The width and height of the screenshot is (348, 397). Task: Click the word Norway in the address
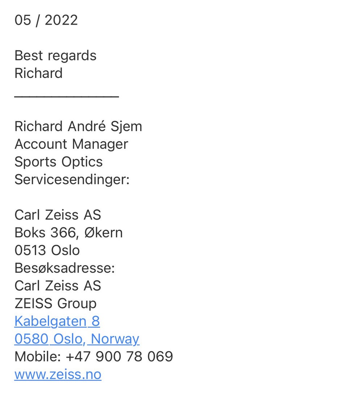click(x=115, y=339)
